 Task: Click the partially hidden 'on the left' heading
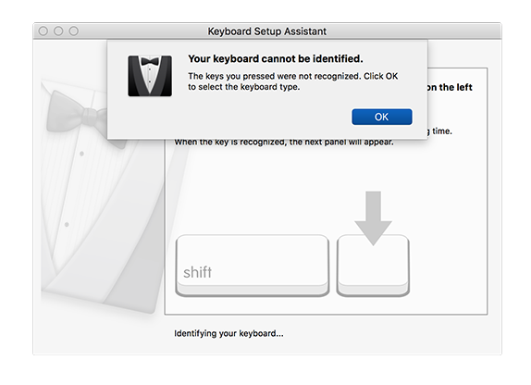[451, 87]
